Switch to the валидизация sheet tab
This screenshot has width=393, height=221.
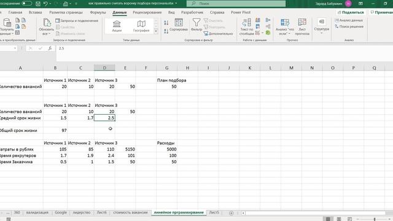click(37, 212)
